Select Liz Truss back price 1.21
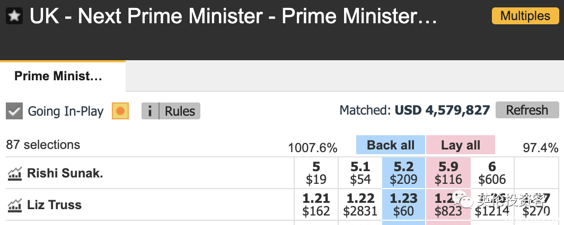This screenshot has height=225, width=564. tap(316, 205)
